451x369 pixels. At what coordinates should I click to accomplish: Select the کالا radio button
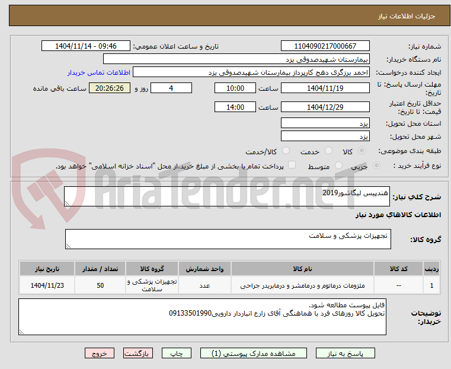pyautogui.click(x=362, y=151)
